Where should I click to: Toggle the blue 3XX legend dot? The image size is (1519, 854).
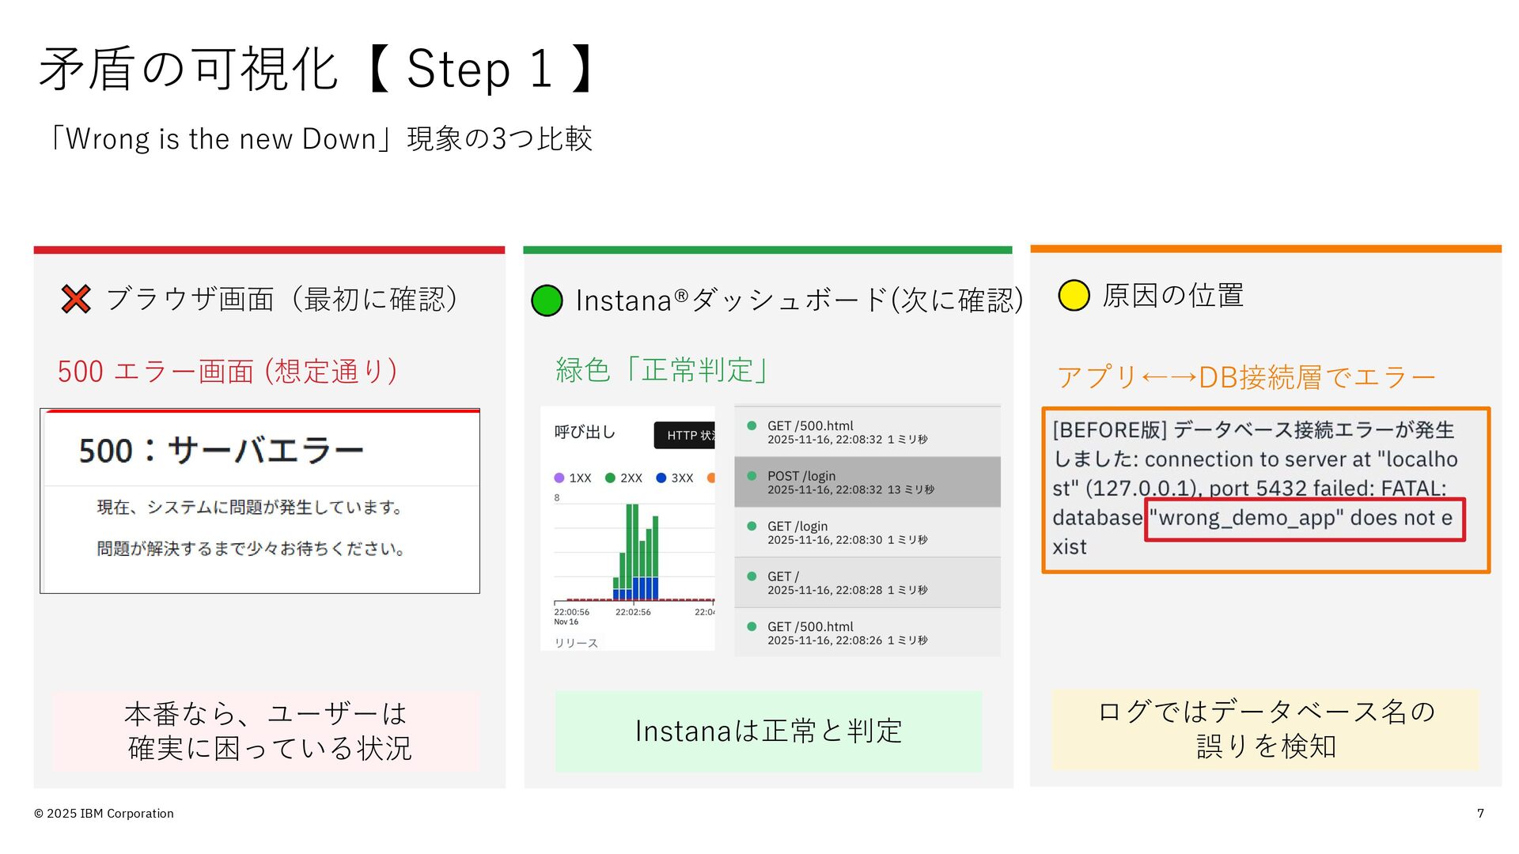pyautogui.click(x=661, y=478)
